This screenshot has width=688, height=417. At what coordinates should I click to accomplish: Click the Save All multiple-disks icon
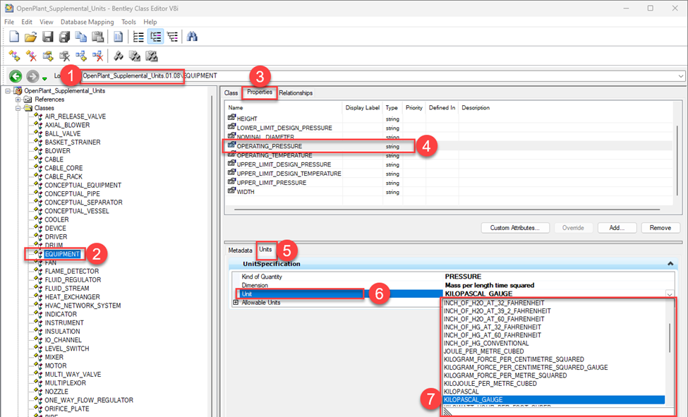[x=64, y=37]
